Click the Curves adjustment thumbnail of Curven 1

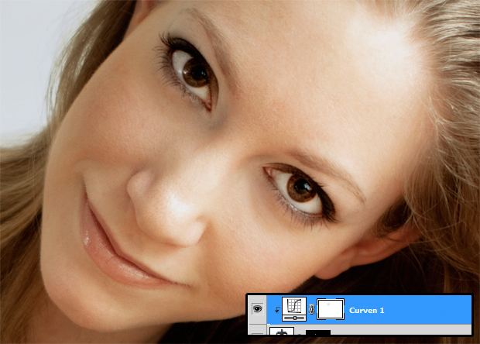tap(294, 309)
